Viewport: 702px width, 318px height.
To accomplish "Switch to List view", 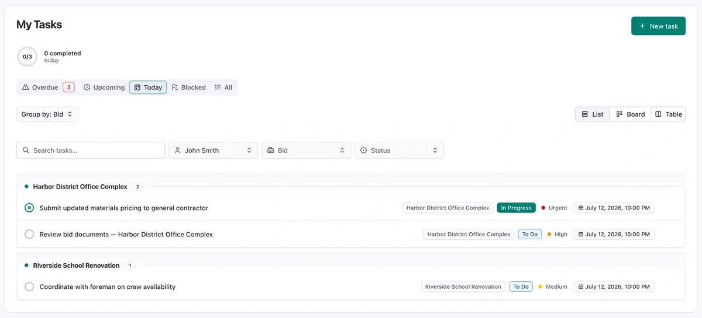I will tap(593, 114).
